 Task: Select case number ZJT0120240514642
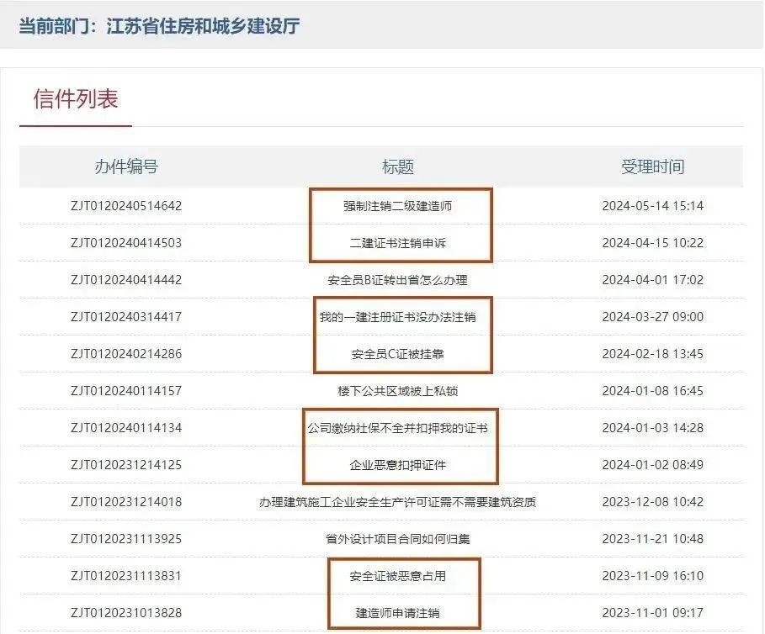pos(126,206)
